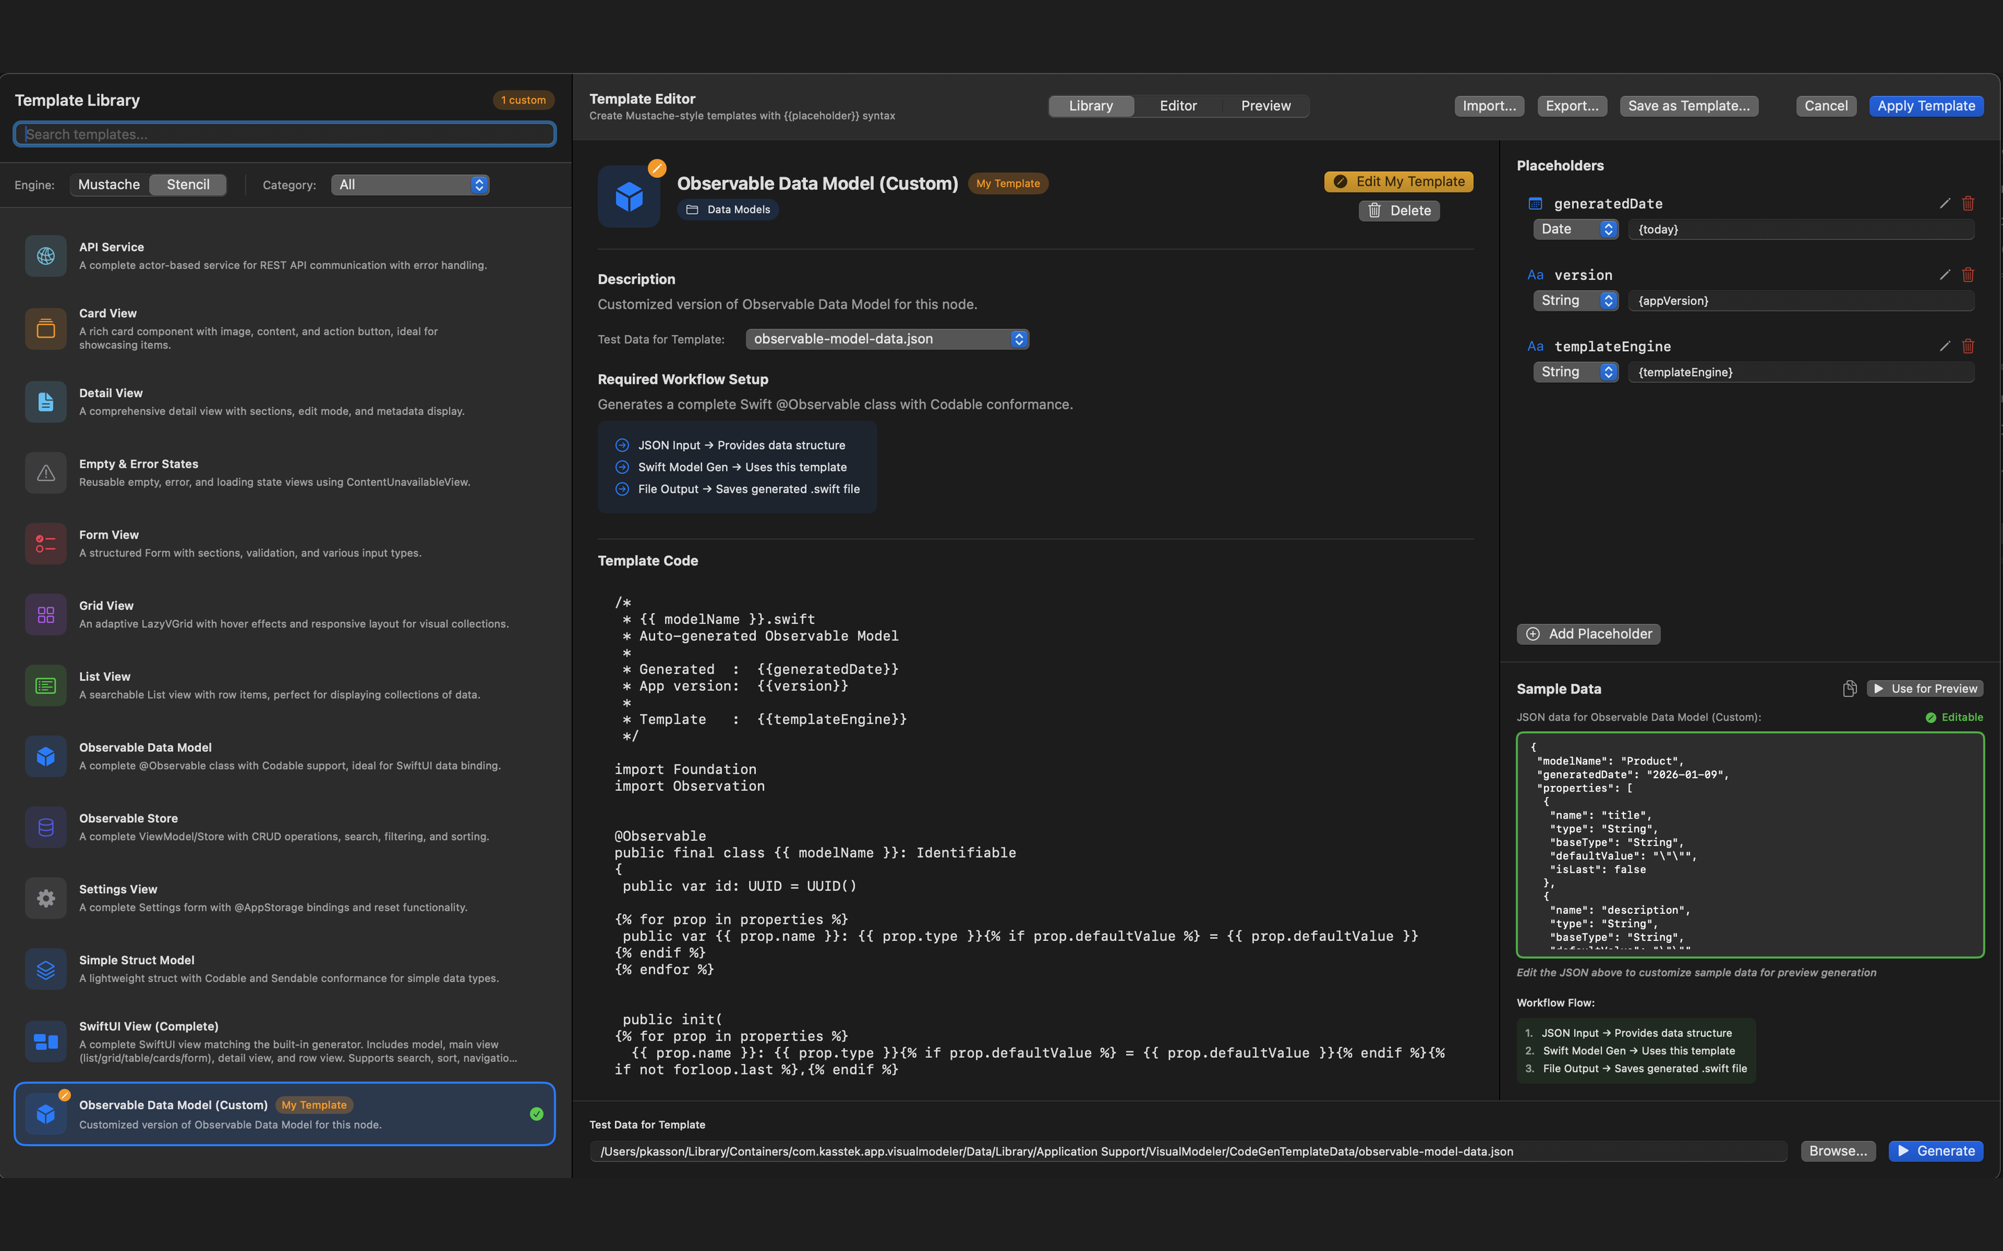
Task: Select the API Service template icon
Action: tap(45, 256)
